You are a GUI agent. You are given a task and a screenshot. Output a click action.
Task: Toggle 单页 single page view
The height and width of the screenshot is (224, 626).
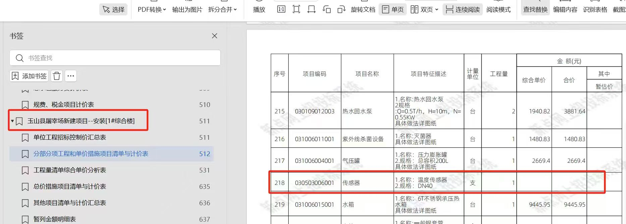pos(393,9)
